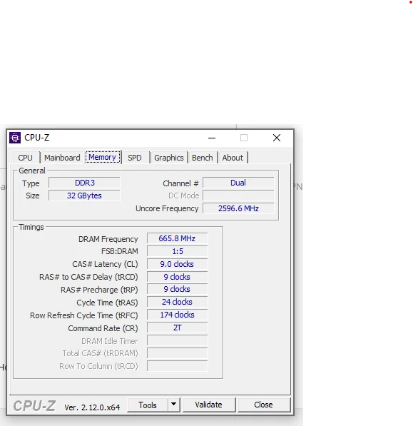Close the CPU-Z window with X
This screenshot has height=426, width=413.
[277, 138]
